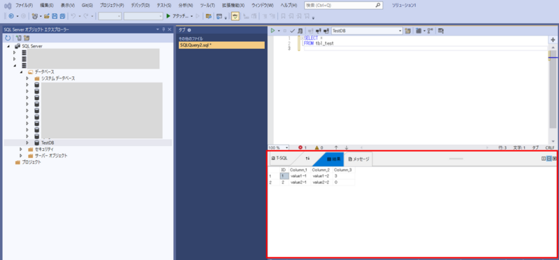Click the yellow warning count indicator
Image resolution: width=559 pixels, height=260 pixels.
[319, 147]
